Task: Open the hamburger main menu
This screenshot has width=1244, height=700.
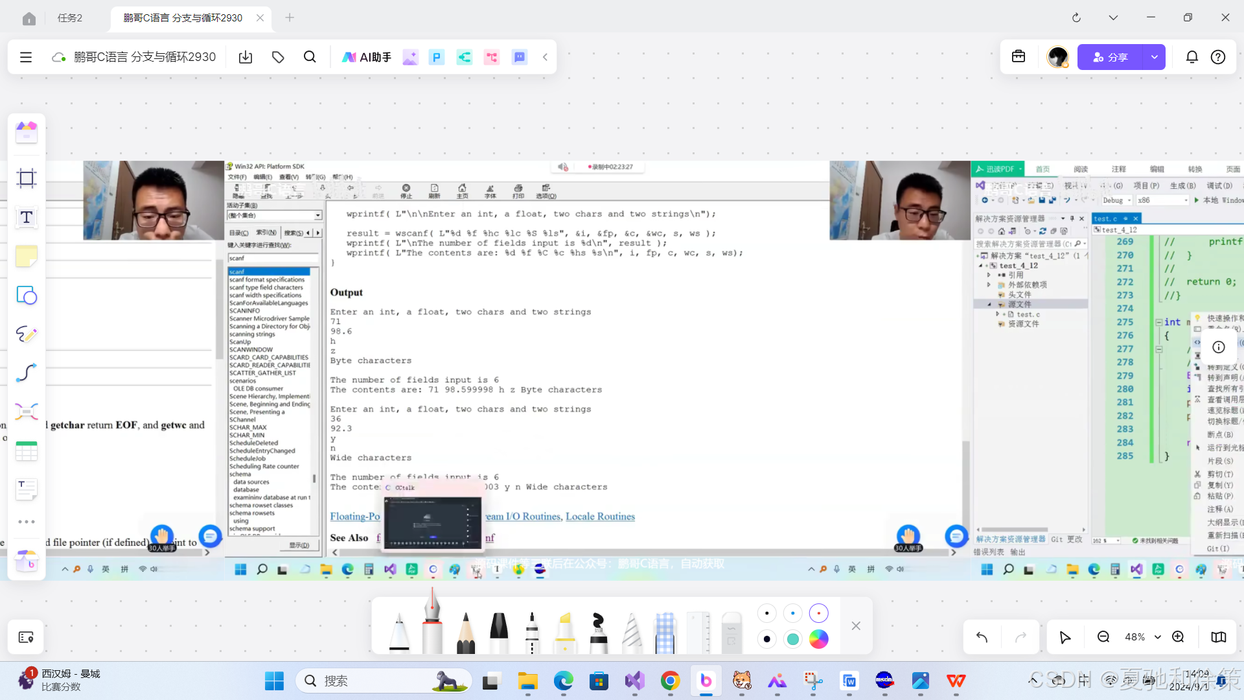Action: tap(26, 57)
